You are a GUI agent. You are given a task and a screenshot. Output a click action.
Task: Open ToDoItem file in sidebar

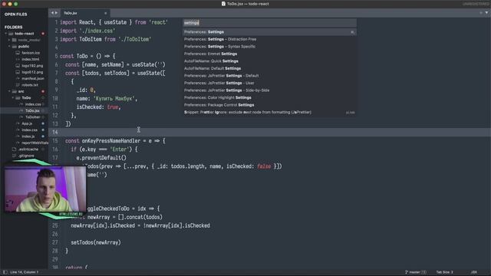tap(32, 117)
